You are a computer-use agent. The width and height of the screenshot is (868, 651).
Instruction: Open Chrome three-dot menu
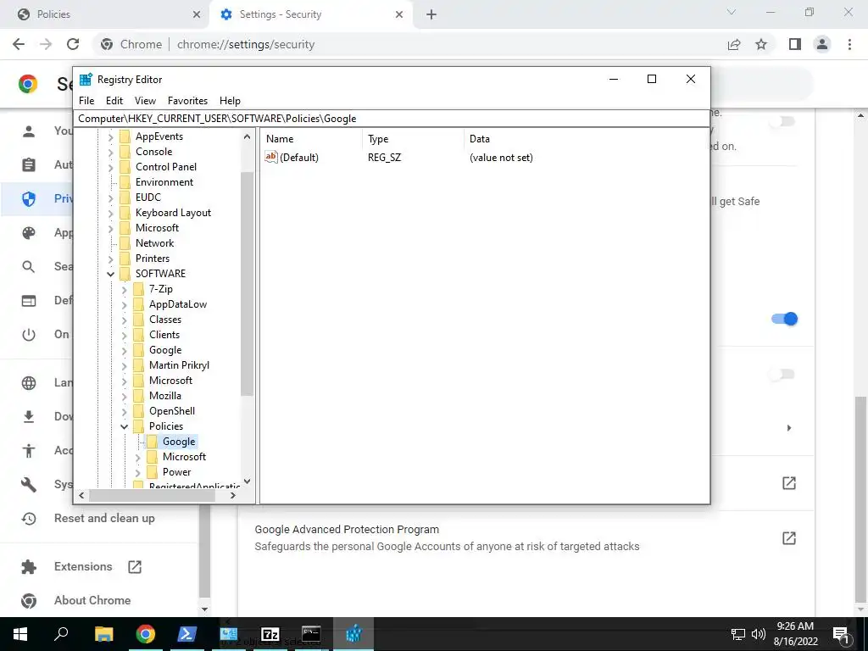point(849,44)
